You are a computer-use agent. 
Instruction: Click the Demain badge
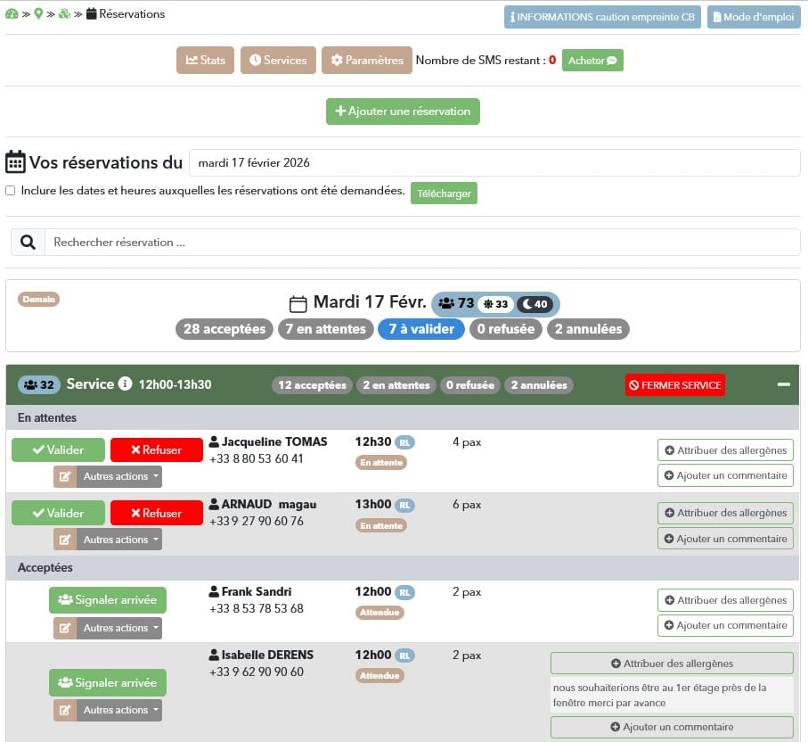[38, 300]
